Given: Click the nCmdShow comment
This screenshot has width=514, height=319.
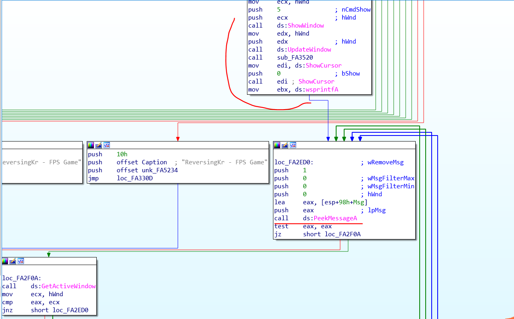Looking at the screenshot, I should [353, 10].
